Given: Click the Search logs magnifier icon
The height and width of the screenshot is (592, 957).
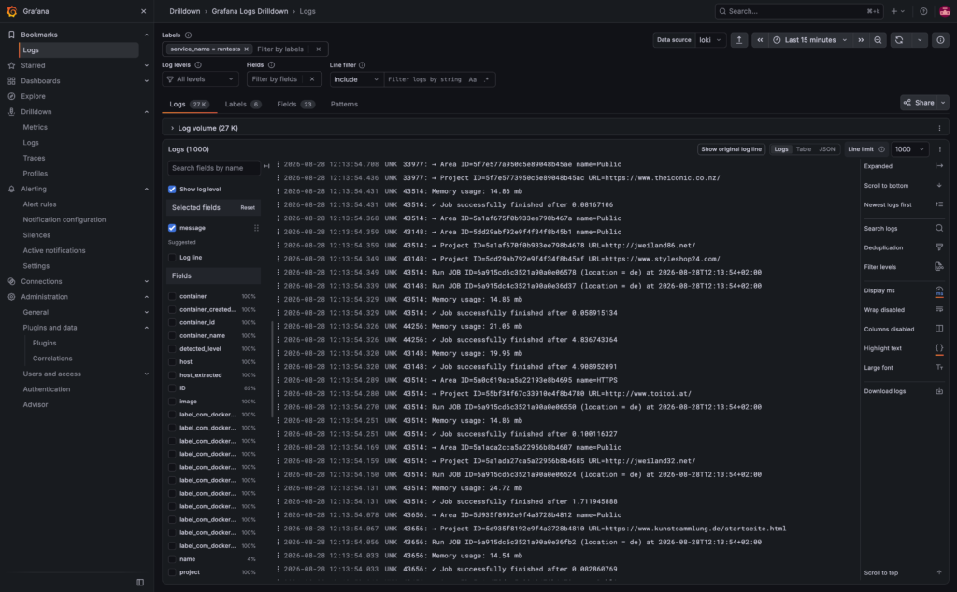Looking at the screenshot, I should (x=938, y=228).
